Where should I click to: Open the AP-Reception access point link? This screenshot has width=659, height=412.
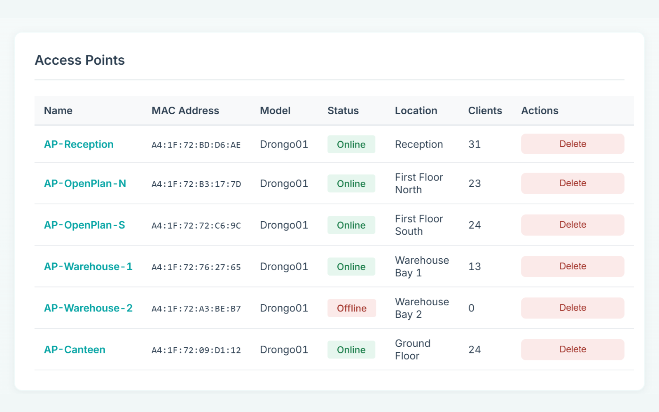pyautogui.click(x=79, y=144)
